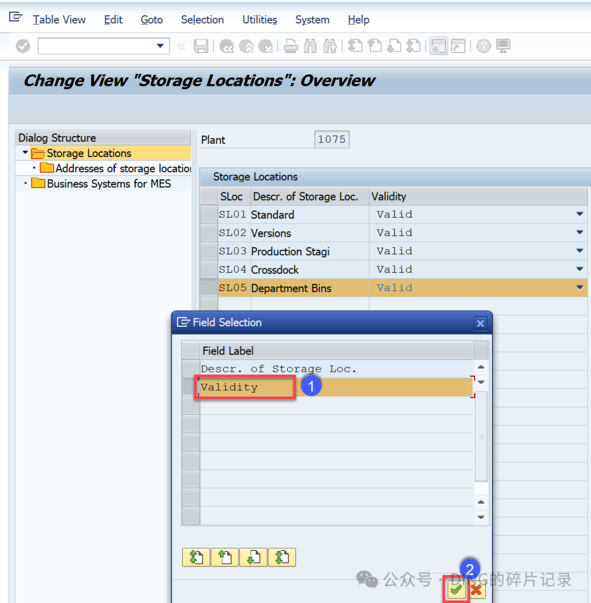Open the Validity dropdown for SL03
This screenshot has width=591, height=603.
[580, 251]
